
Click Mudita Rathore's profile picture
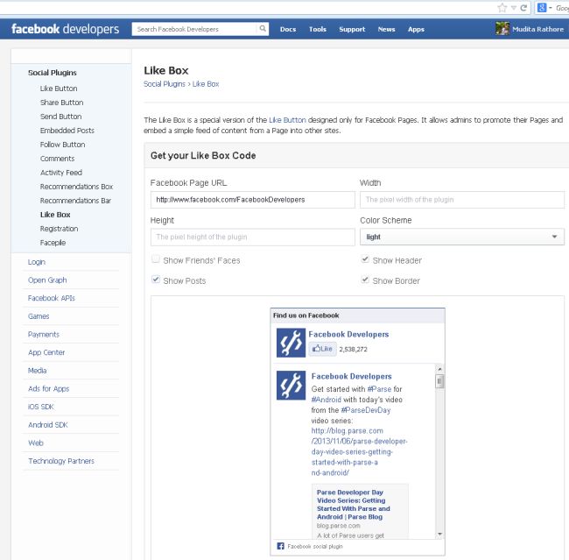[x=502, y=28]
